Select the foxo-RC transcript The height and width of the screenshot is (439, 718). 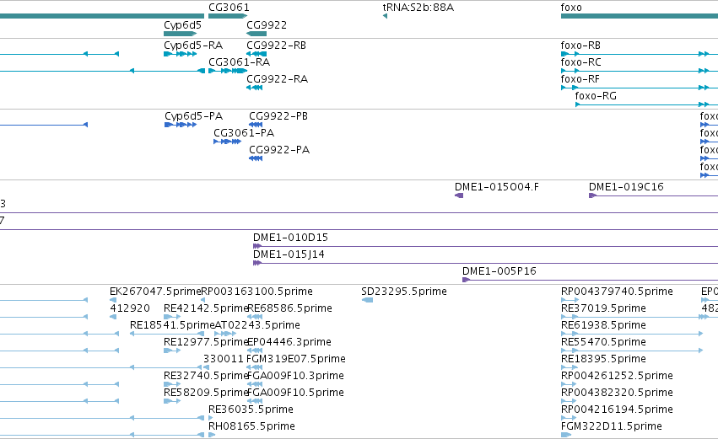pos(580,62)
